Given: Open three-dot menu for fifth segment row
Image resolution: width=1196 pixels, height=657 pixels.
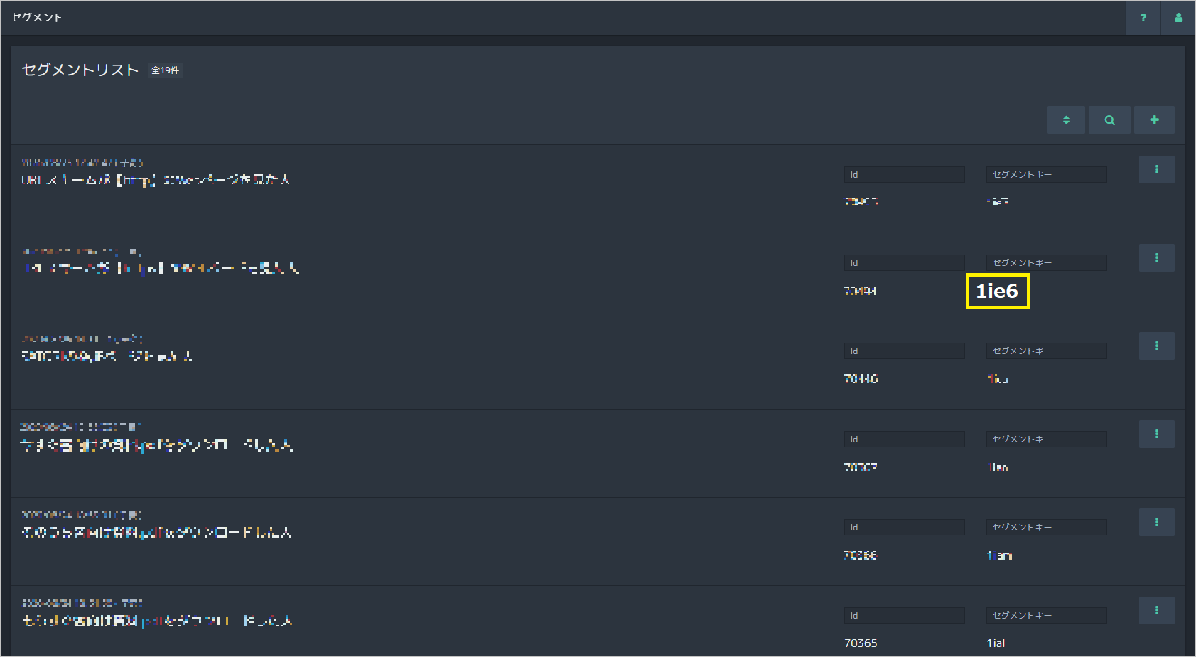Looking at the screenshot, I should (x=1156, y=523).
